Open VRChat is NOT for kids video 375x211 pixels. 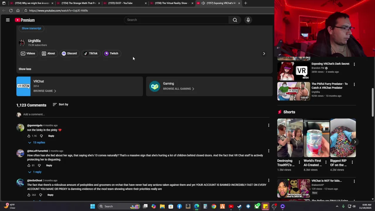pos(294,188)
